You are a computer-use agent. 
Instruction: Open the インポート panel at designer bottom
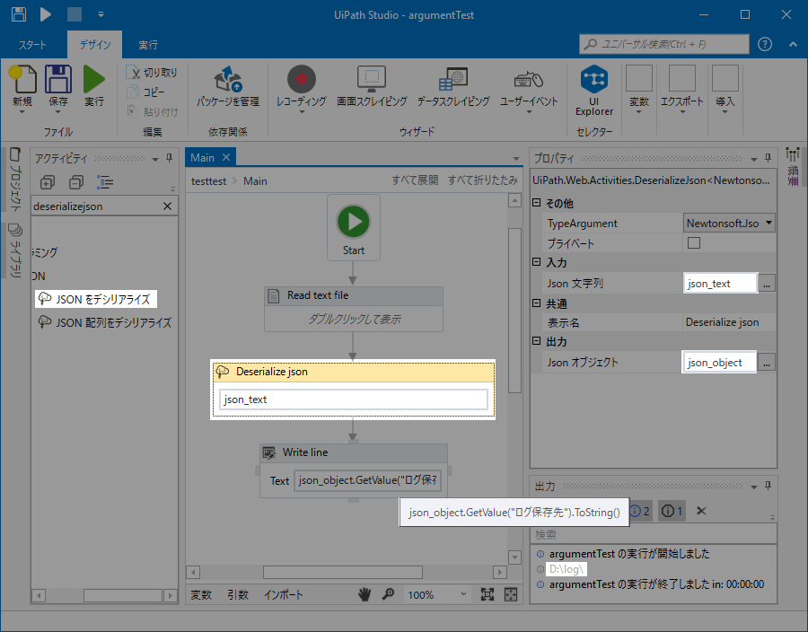pos(284,595)
